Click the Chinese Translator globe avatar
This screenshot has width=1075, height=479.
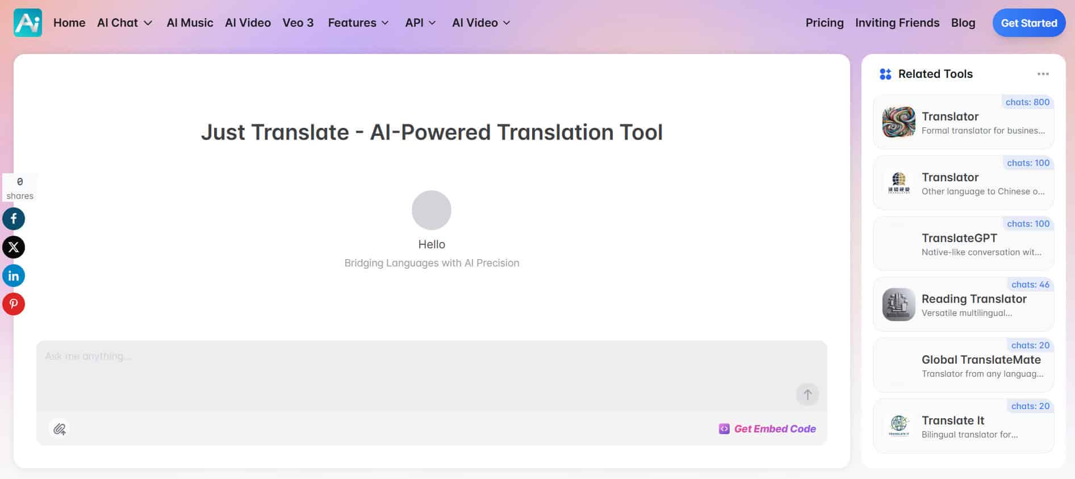(898, 183)
